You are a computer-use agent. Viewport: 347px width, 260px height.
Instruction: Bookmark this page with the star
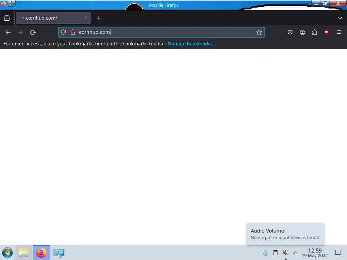click(259, 32)
